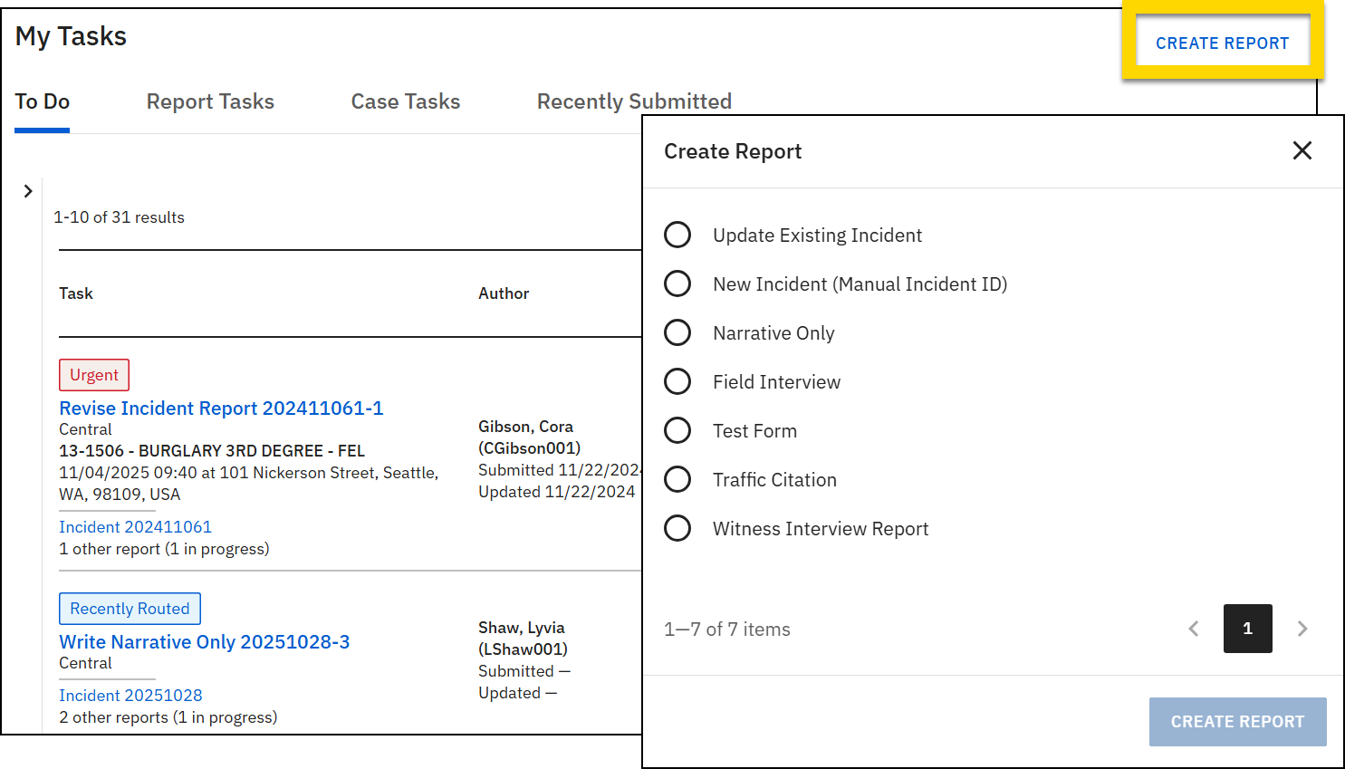
Task: Go to the next page of report types
Action: [1302, 629]
